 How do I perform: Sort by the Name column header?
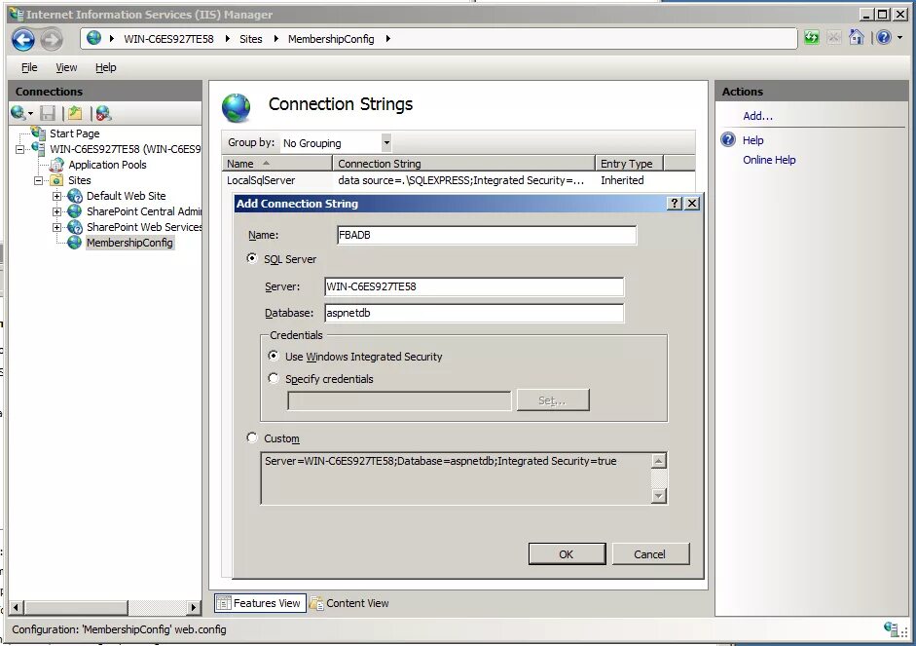point(276,164)
